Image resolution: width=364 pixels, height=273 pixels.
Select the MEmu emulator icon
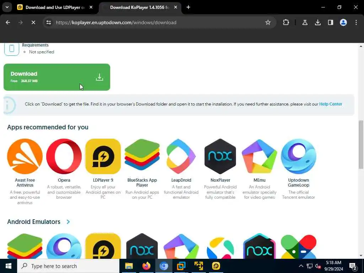[x=259, y=156]
